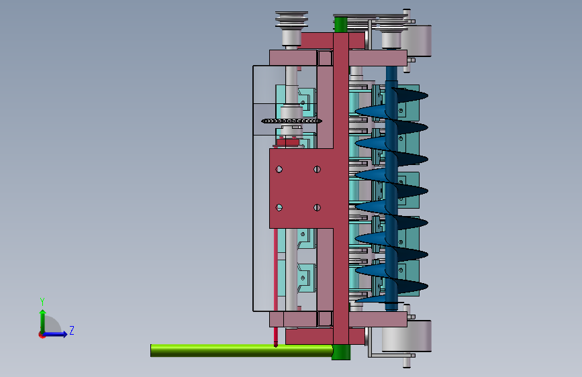Select the stacked pulley atop the left shaft

291,19
